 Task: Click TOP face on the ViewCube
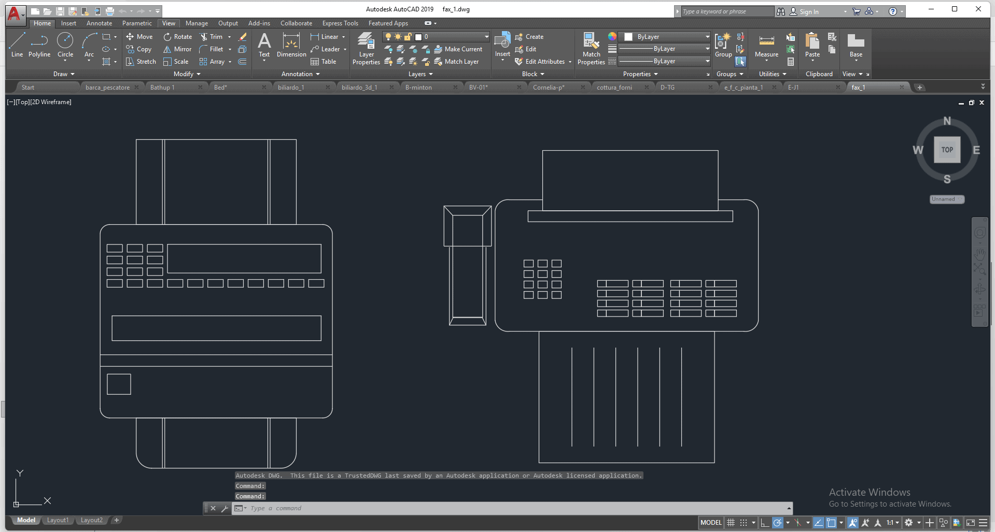(947, 150)
